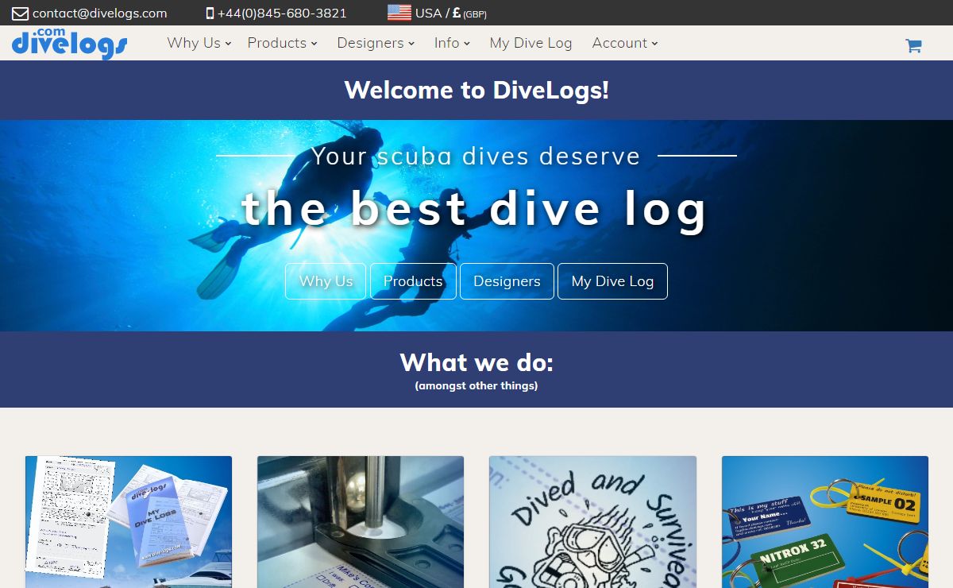This screenshot has width=953, height=588.
Task: Expand the Designers nav menu
Action: [376, 43]
